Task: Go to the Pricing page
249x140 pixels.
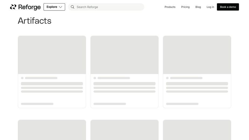Action: pyautogui.click(x=185, y=7)
